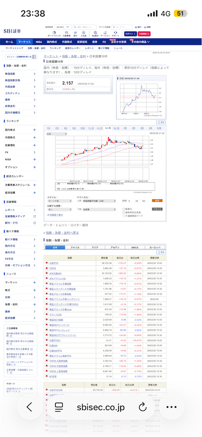Open the My設定 icon in header
Viewport: 202px width, 437px height.
coord(95,34)
